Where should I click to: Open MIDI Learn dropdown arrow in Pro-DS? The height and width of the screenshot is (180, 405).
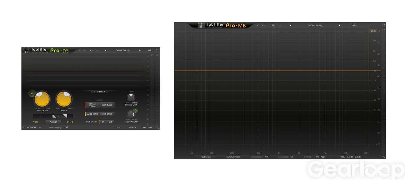[x=40, y=127]
